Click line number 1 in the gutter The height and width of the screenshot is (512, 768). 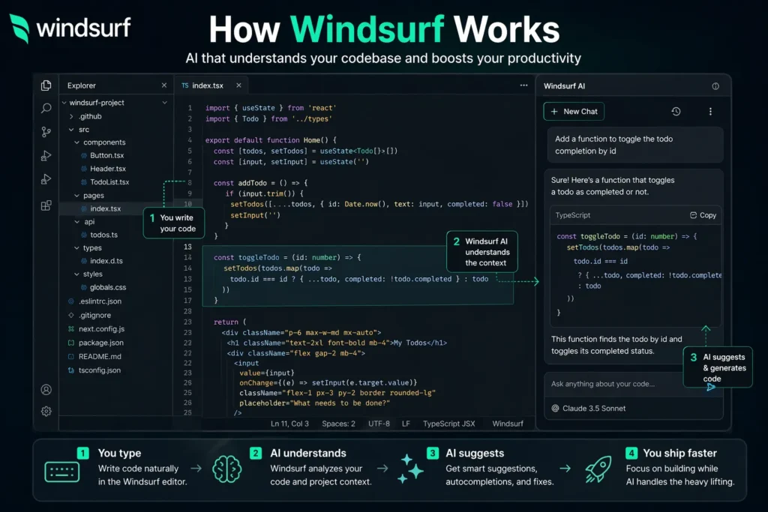click(190, 108)
